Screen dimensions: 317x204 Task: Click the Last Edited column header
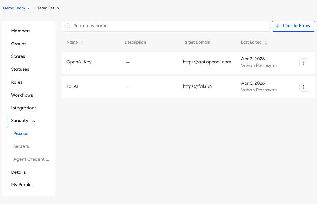251,42
